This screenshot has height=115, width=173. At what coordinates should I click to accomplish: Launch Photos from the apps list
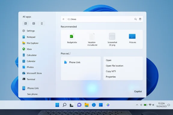[28, 67]
